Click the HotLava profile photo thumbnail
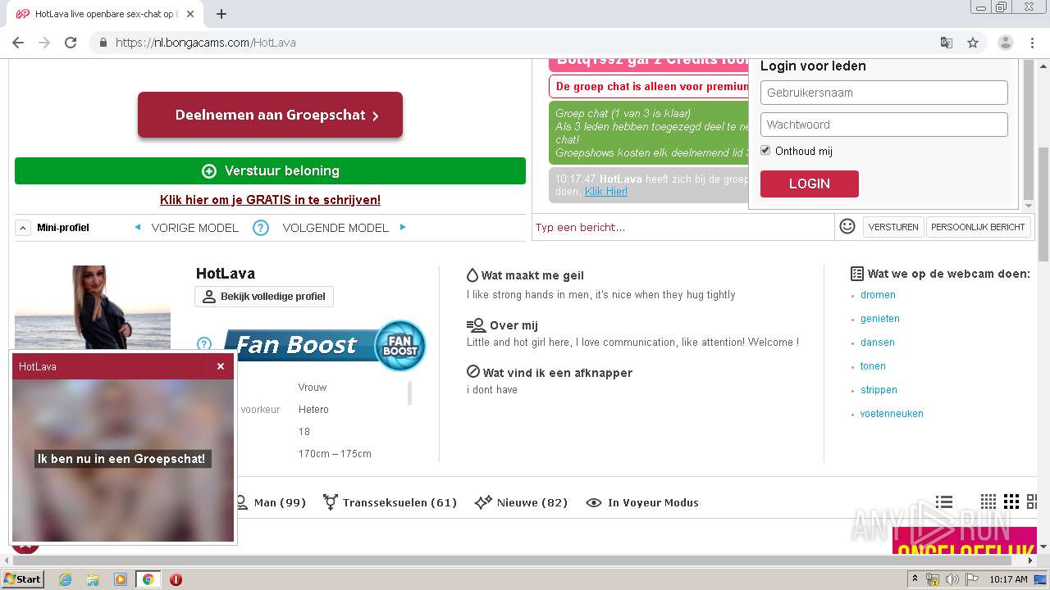This screenshot has width=1050, height=590. pos(93,308)
